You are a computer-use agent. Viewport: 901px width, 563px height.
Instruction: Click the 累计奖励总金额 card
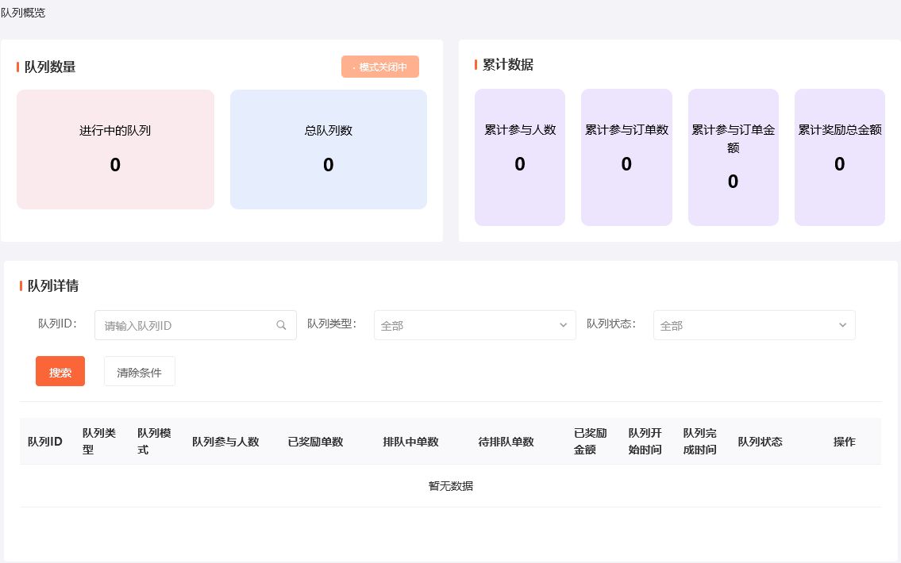coord(840,157)
